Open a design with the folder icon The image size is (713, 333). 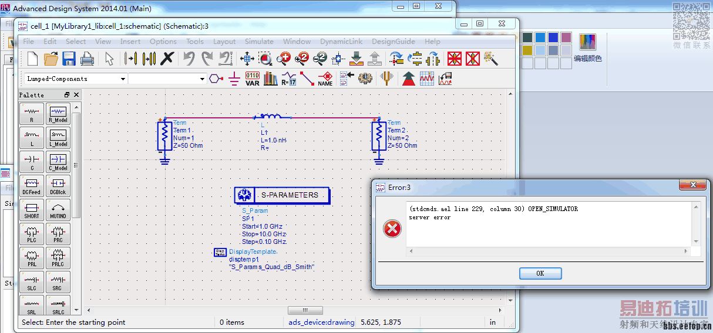[x=51, y=58]
